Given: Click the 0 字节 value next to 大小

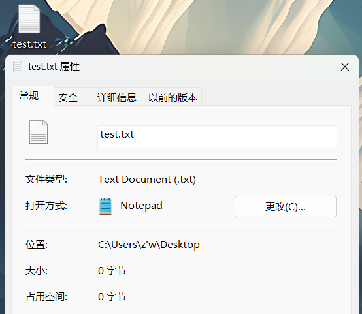Looking at the screenshot, I should [112, 271].
